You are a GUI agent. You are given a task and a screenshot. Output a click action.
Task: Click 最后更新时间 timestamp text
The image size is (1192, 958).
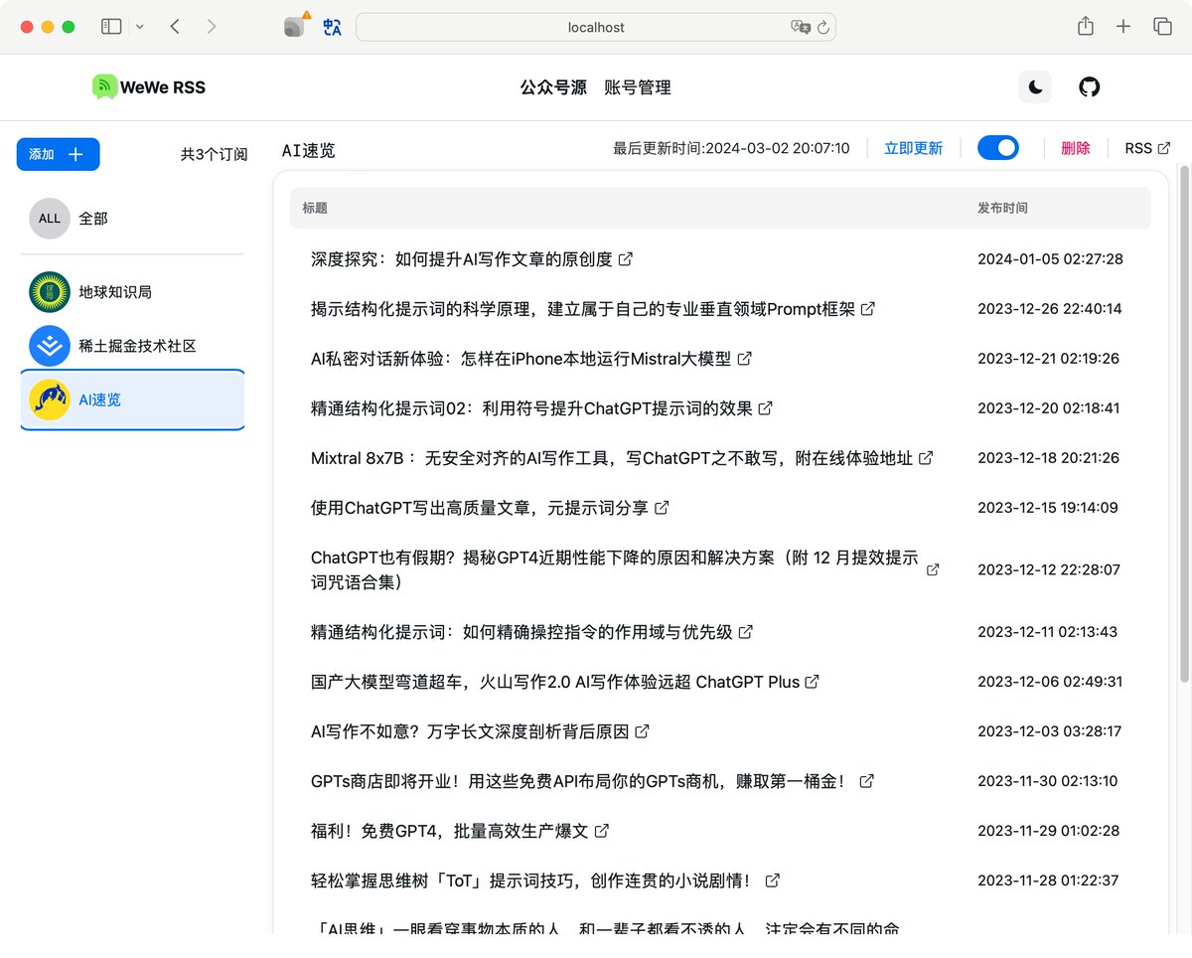tap(731, 148)
